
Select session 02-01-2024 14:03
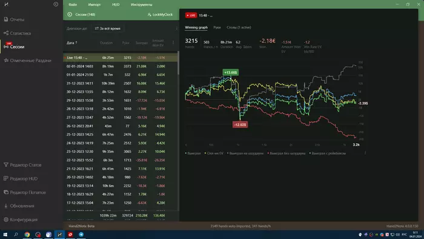[x=121, y=66]
